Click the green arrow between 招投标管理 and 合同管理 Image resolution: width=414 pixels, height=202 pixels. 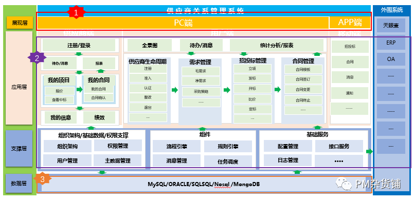point(278,90)
